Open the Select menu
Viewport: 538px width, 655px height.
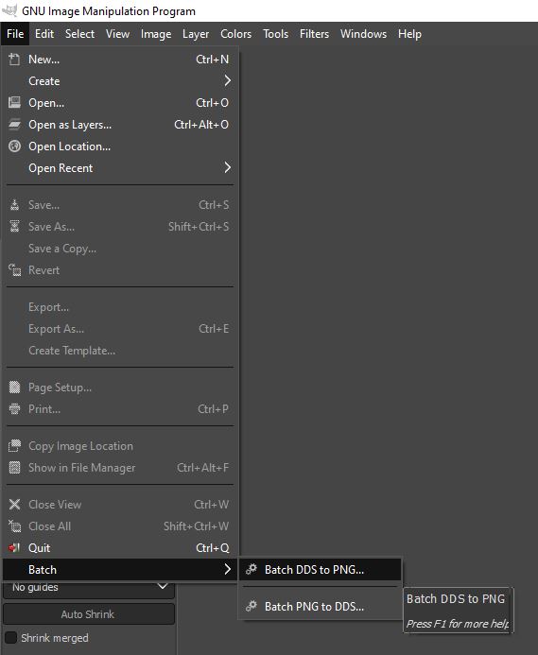pos(79,34)
